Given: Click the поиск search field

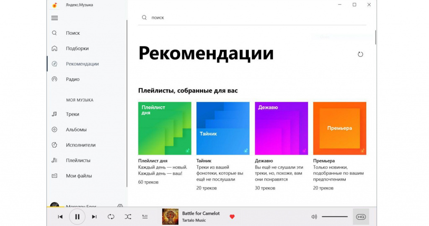Looking at the screenshot, I should (251, 18).
